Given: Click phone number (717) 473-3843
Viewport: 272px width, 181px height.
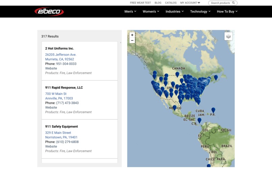Looking at the screenshot, I should (67, 103).
